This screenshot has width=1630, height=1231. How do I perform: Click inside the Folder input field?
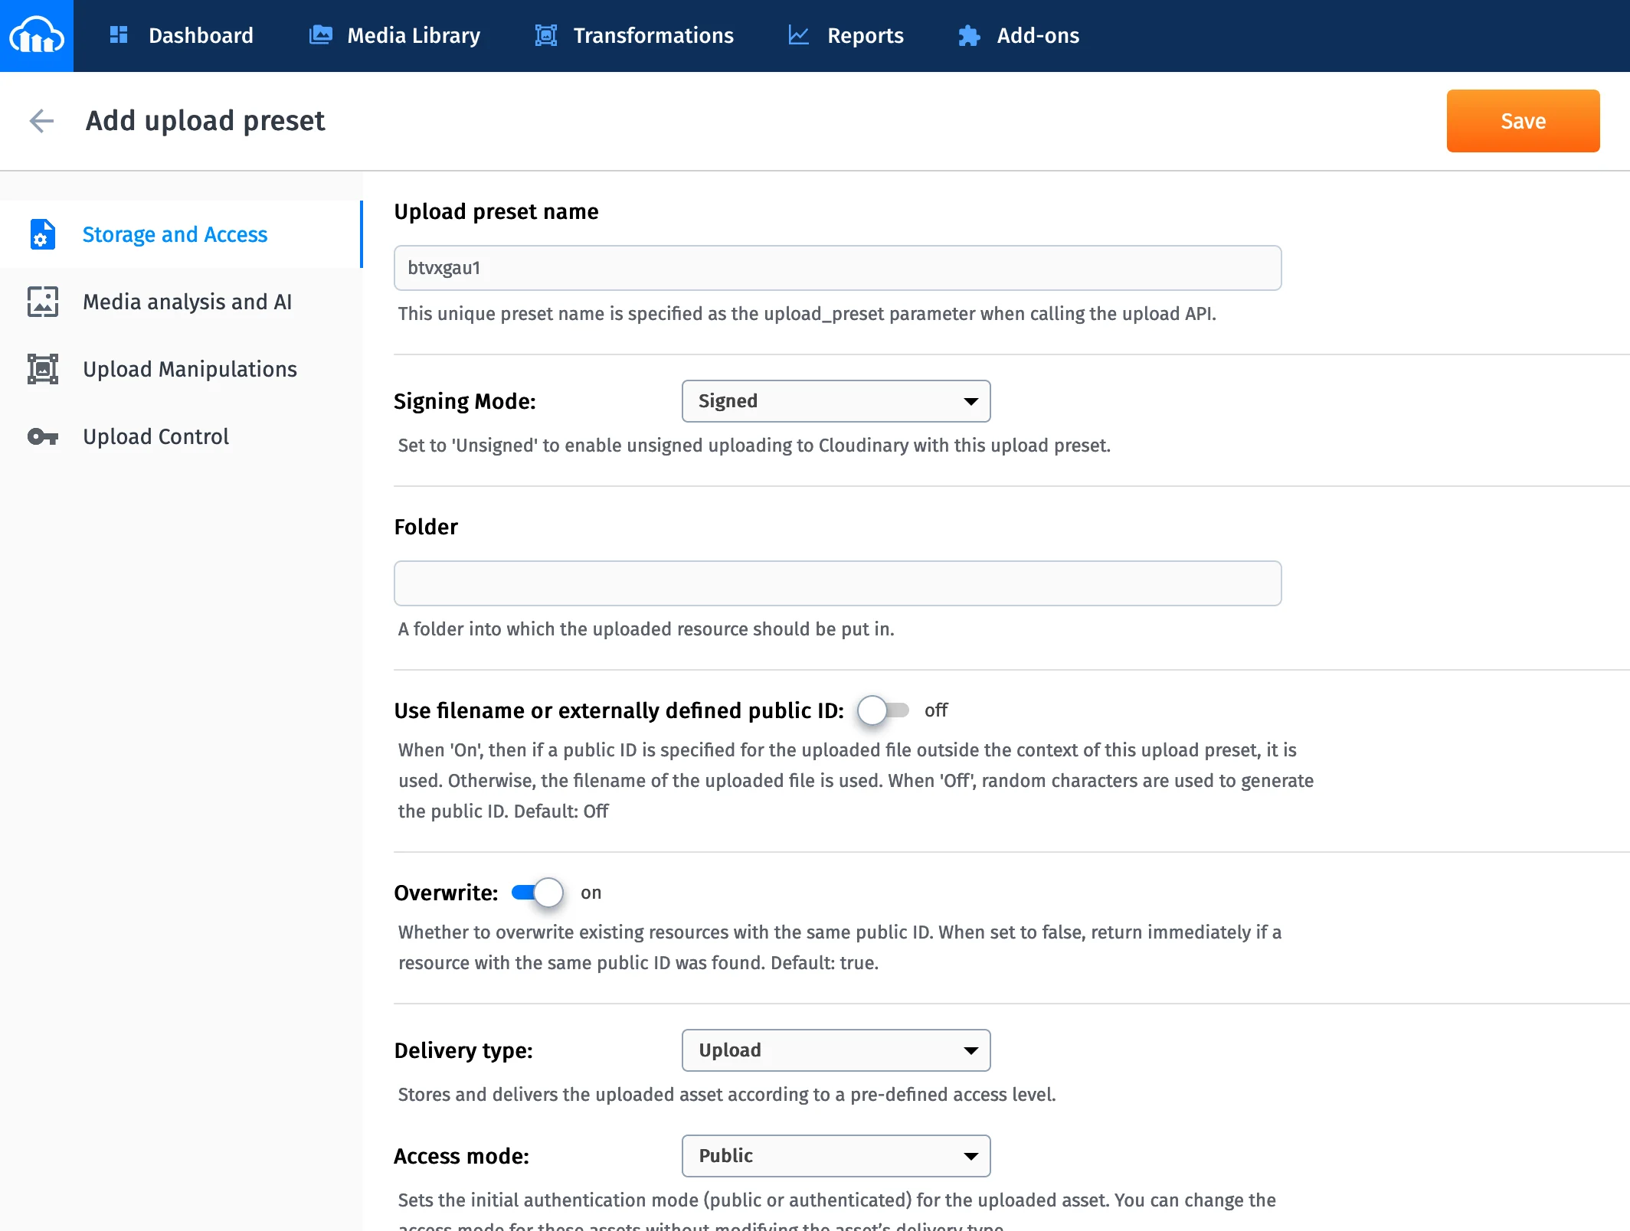[836, 583]
